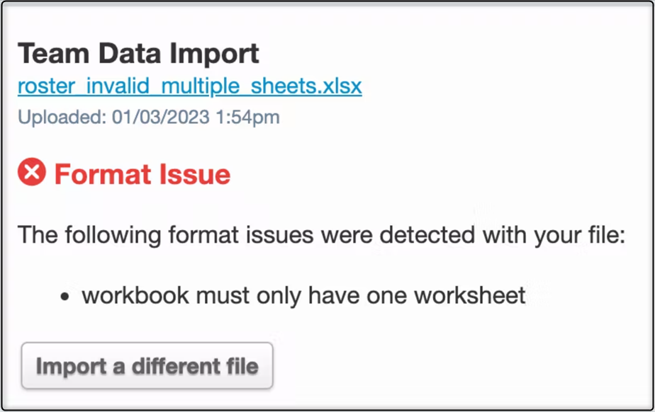Click the format issues were detected sentence

click(x=321, y=234)
